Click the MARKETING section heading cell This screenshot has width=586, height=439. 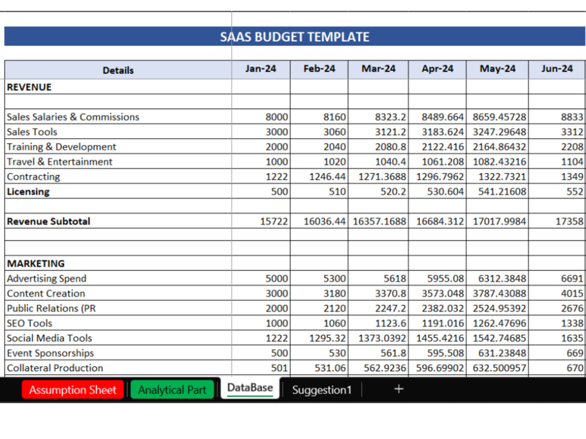click(118, 263)
